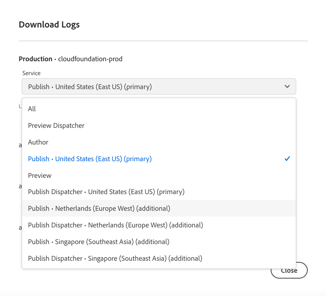Pick Publish United States East US primary
Viewport: 326px width, 296px height.
coord(90,159)
